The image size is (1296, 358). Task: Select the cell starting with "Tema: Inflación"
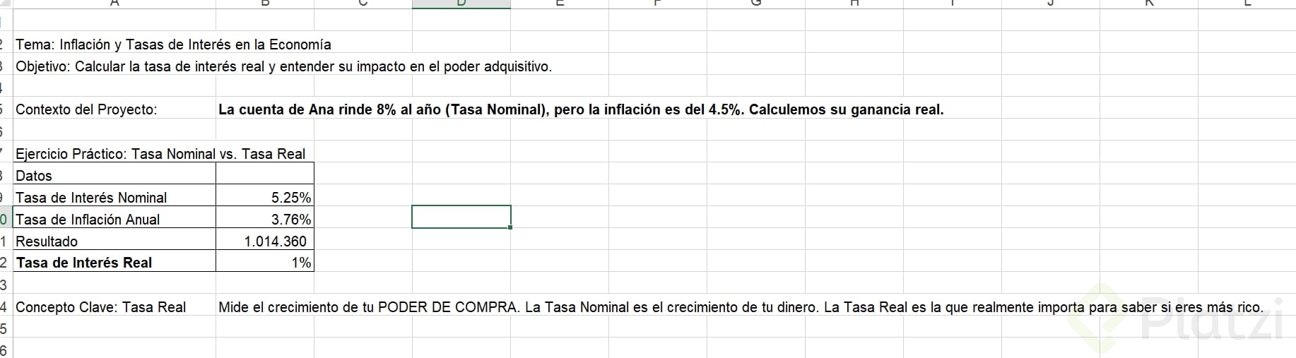click(113, 44)
